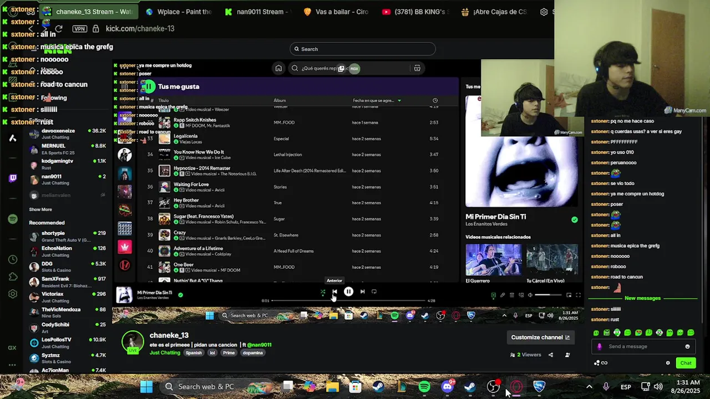Open Spotify lyrics microphone icon
The image size is (710, 399).
[x=503, y=295]
